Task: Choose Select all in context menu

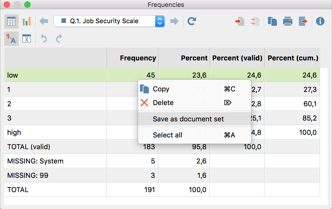Action: point(167,135)
